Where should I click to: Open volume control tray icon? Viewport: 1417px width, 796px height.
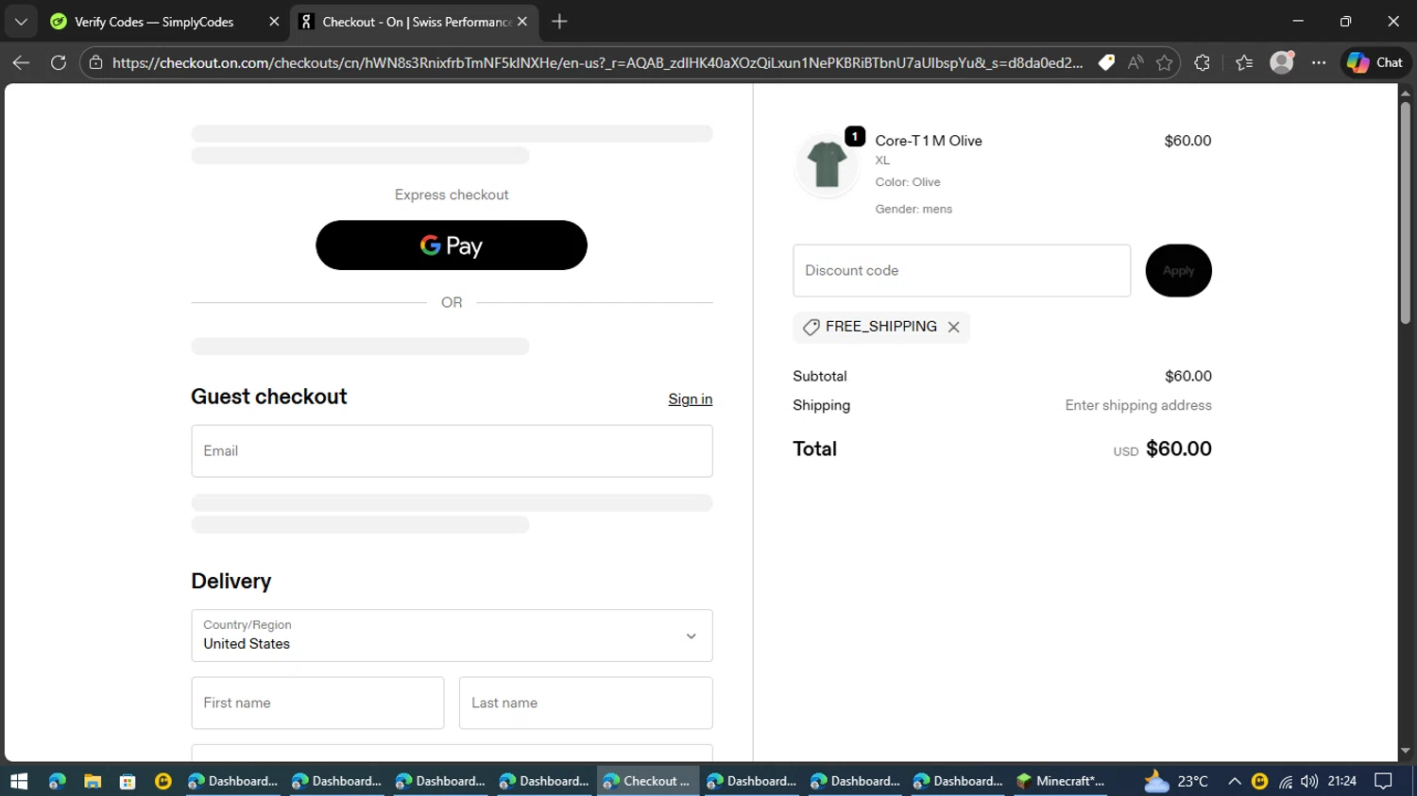click(1308, 781)
